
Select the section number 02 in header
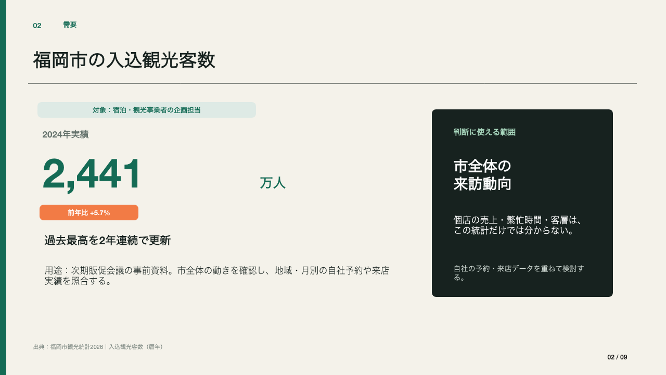(37, 26)
